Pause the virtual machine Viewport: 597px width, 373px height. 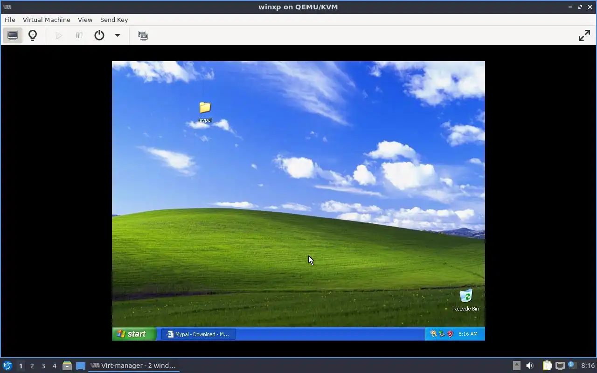point(79,35)
